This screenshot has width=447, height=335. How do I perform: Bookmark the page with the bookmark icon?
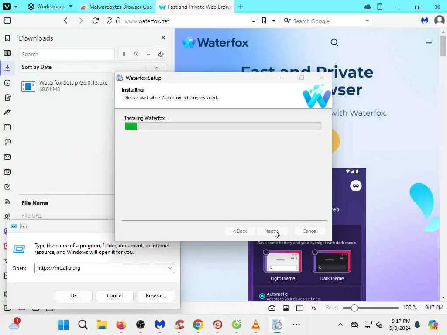[x=264, y=21]
